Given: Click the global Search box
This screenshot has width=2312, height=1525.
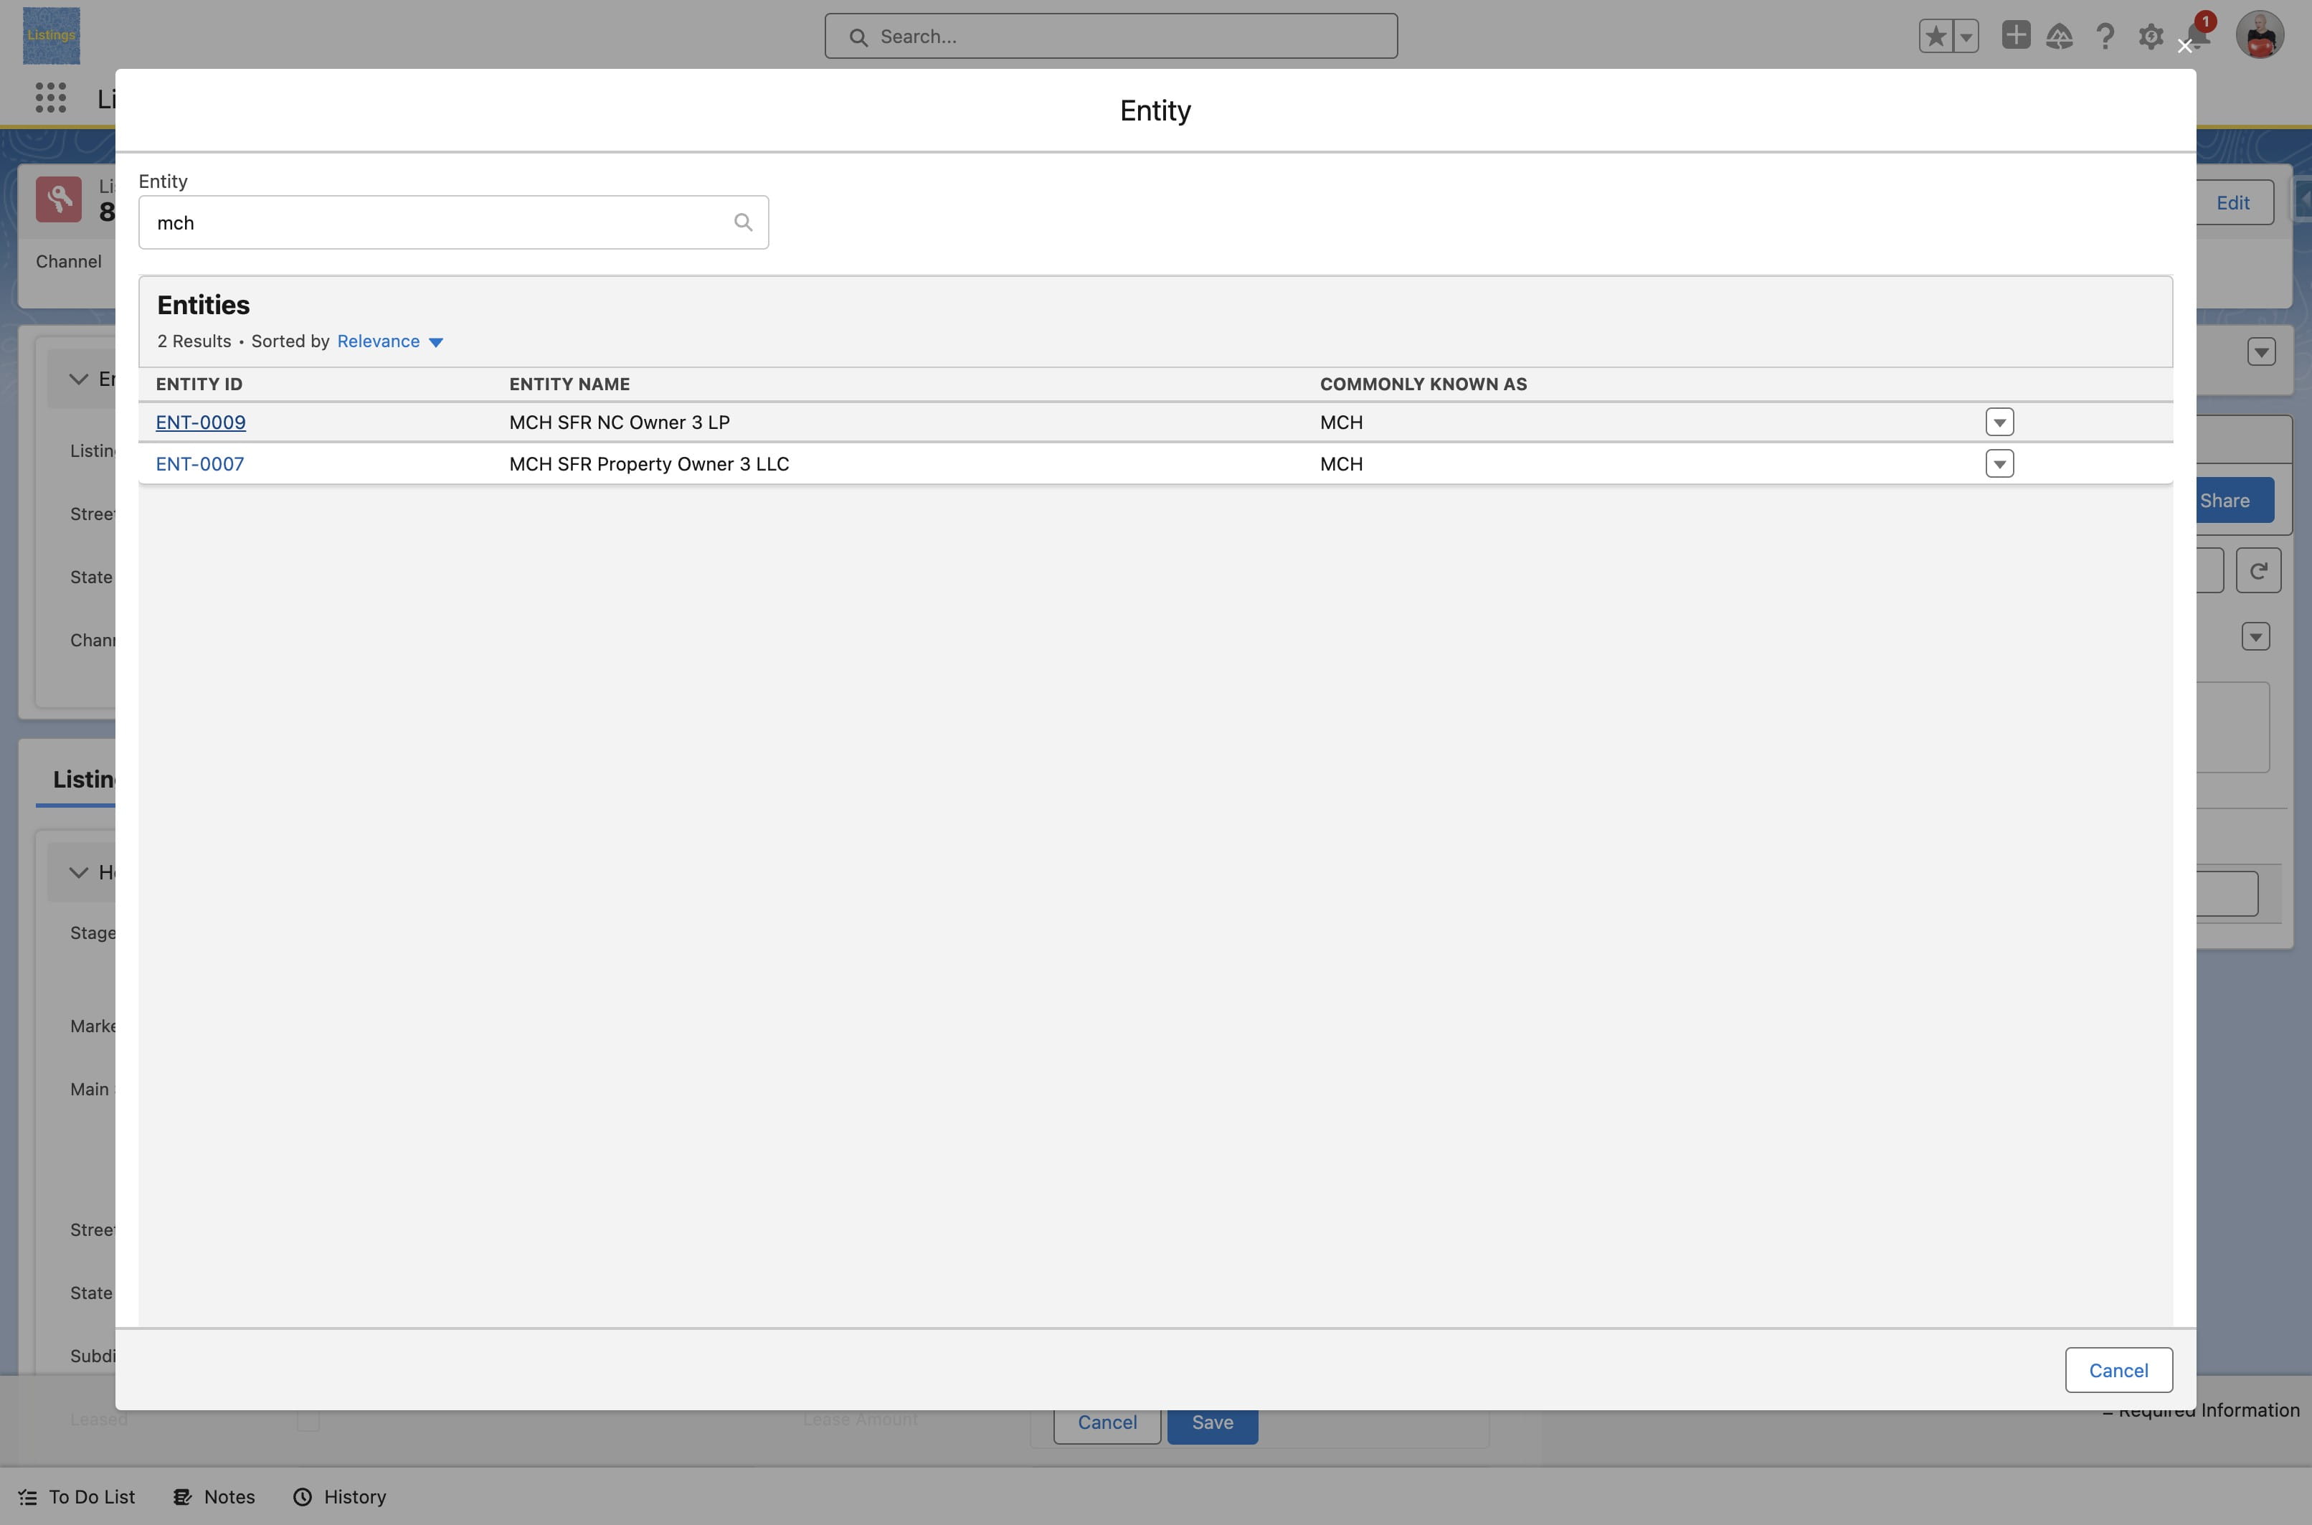Looking at the screenshot, I should coord(1110,36).
